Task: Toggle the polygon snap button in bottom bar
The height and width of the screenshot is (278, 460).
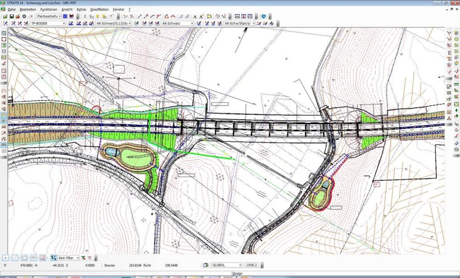Action: click(24, 258)
